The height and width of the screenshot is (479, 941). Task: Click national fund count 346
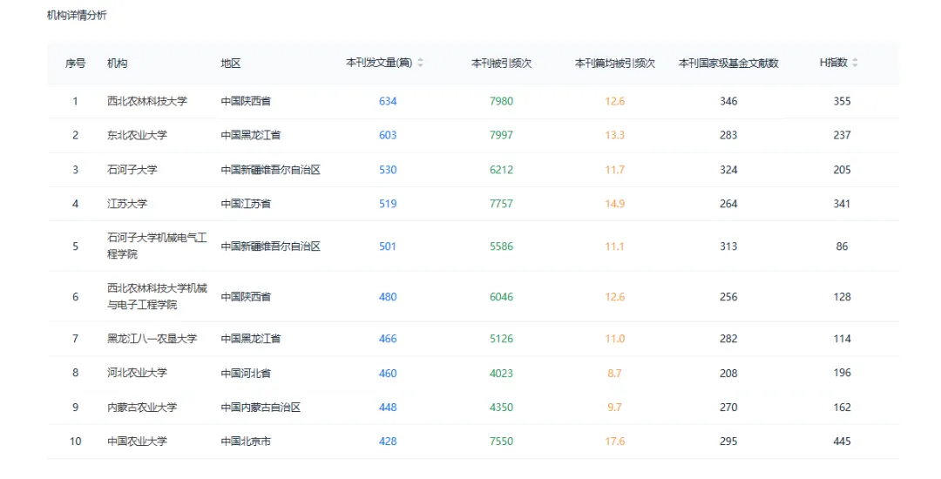coord(728,101)
